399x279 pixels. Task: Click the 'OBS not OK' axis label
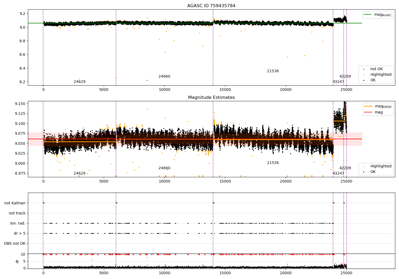tap(15, 244)
